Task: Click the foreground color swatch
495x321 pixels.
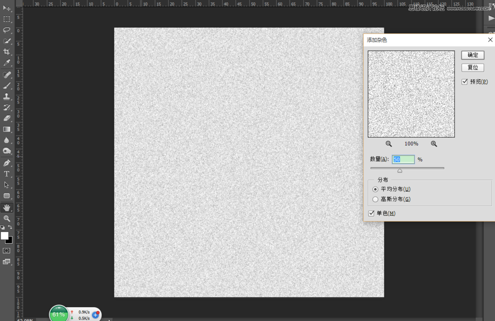Action: (4, 236)
